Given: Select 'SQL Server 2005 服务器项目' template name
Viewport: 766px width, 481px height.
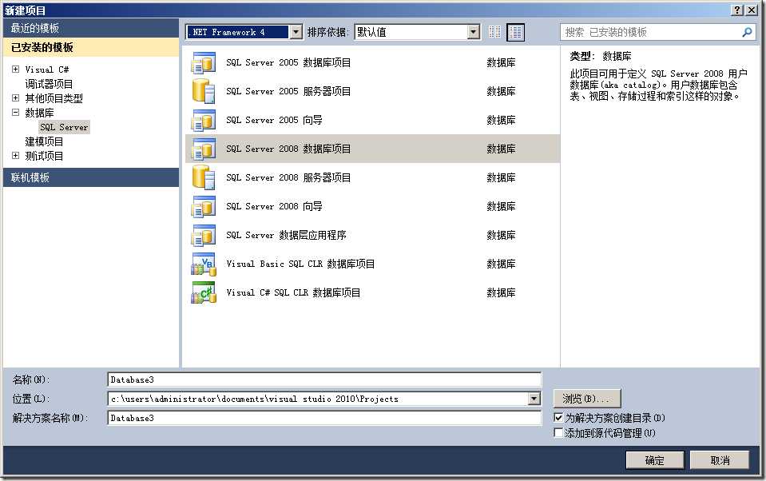Looking at the screenshot, I should pyautogui.click(x=288, y=91).
